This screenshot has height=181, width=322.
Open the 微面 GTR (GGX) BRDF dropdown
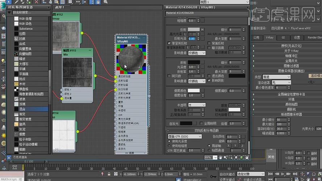pos(185,136)
